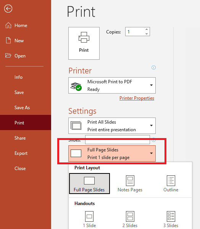200x229 pixels.
Task: Decrease copies with the down arrow
Action: pyautogui.click(x=147, y=34)
